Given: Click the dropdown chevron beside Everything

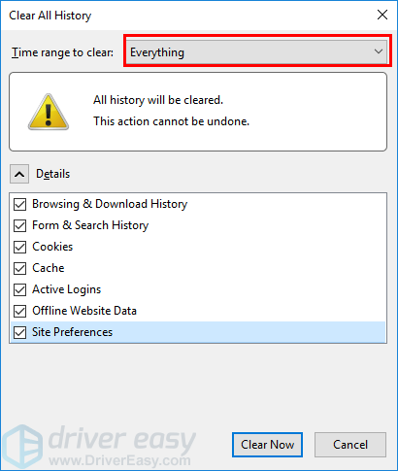Looking at the screenshot, I should tap(379, 51).
